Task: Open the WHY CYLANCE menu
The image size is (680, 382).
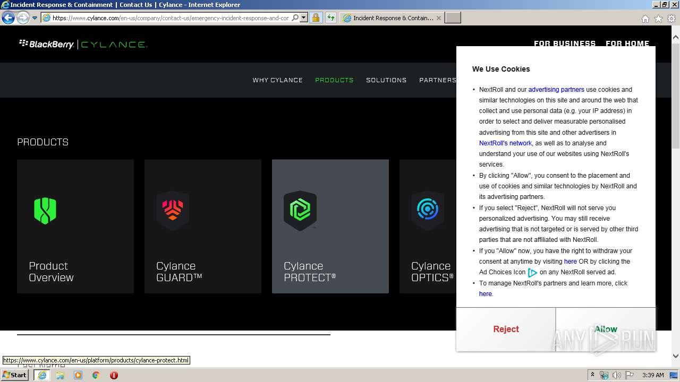Action: (277, 80)
